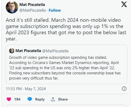Click the Share label
This screenshot has height=107, width=131.
[x=63, y=99]
